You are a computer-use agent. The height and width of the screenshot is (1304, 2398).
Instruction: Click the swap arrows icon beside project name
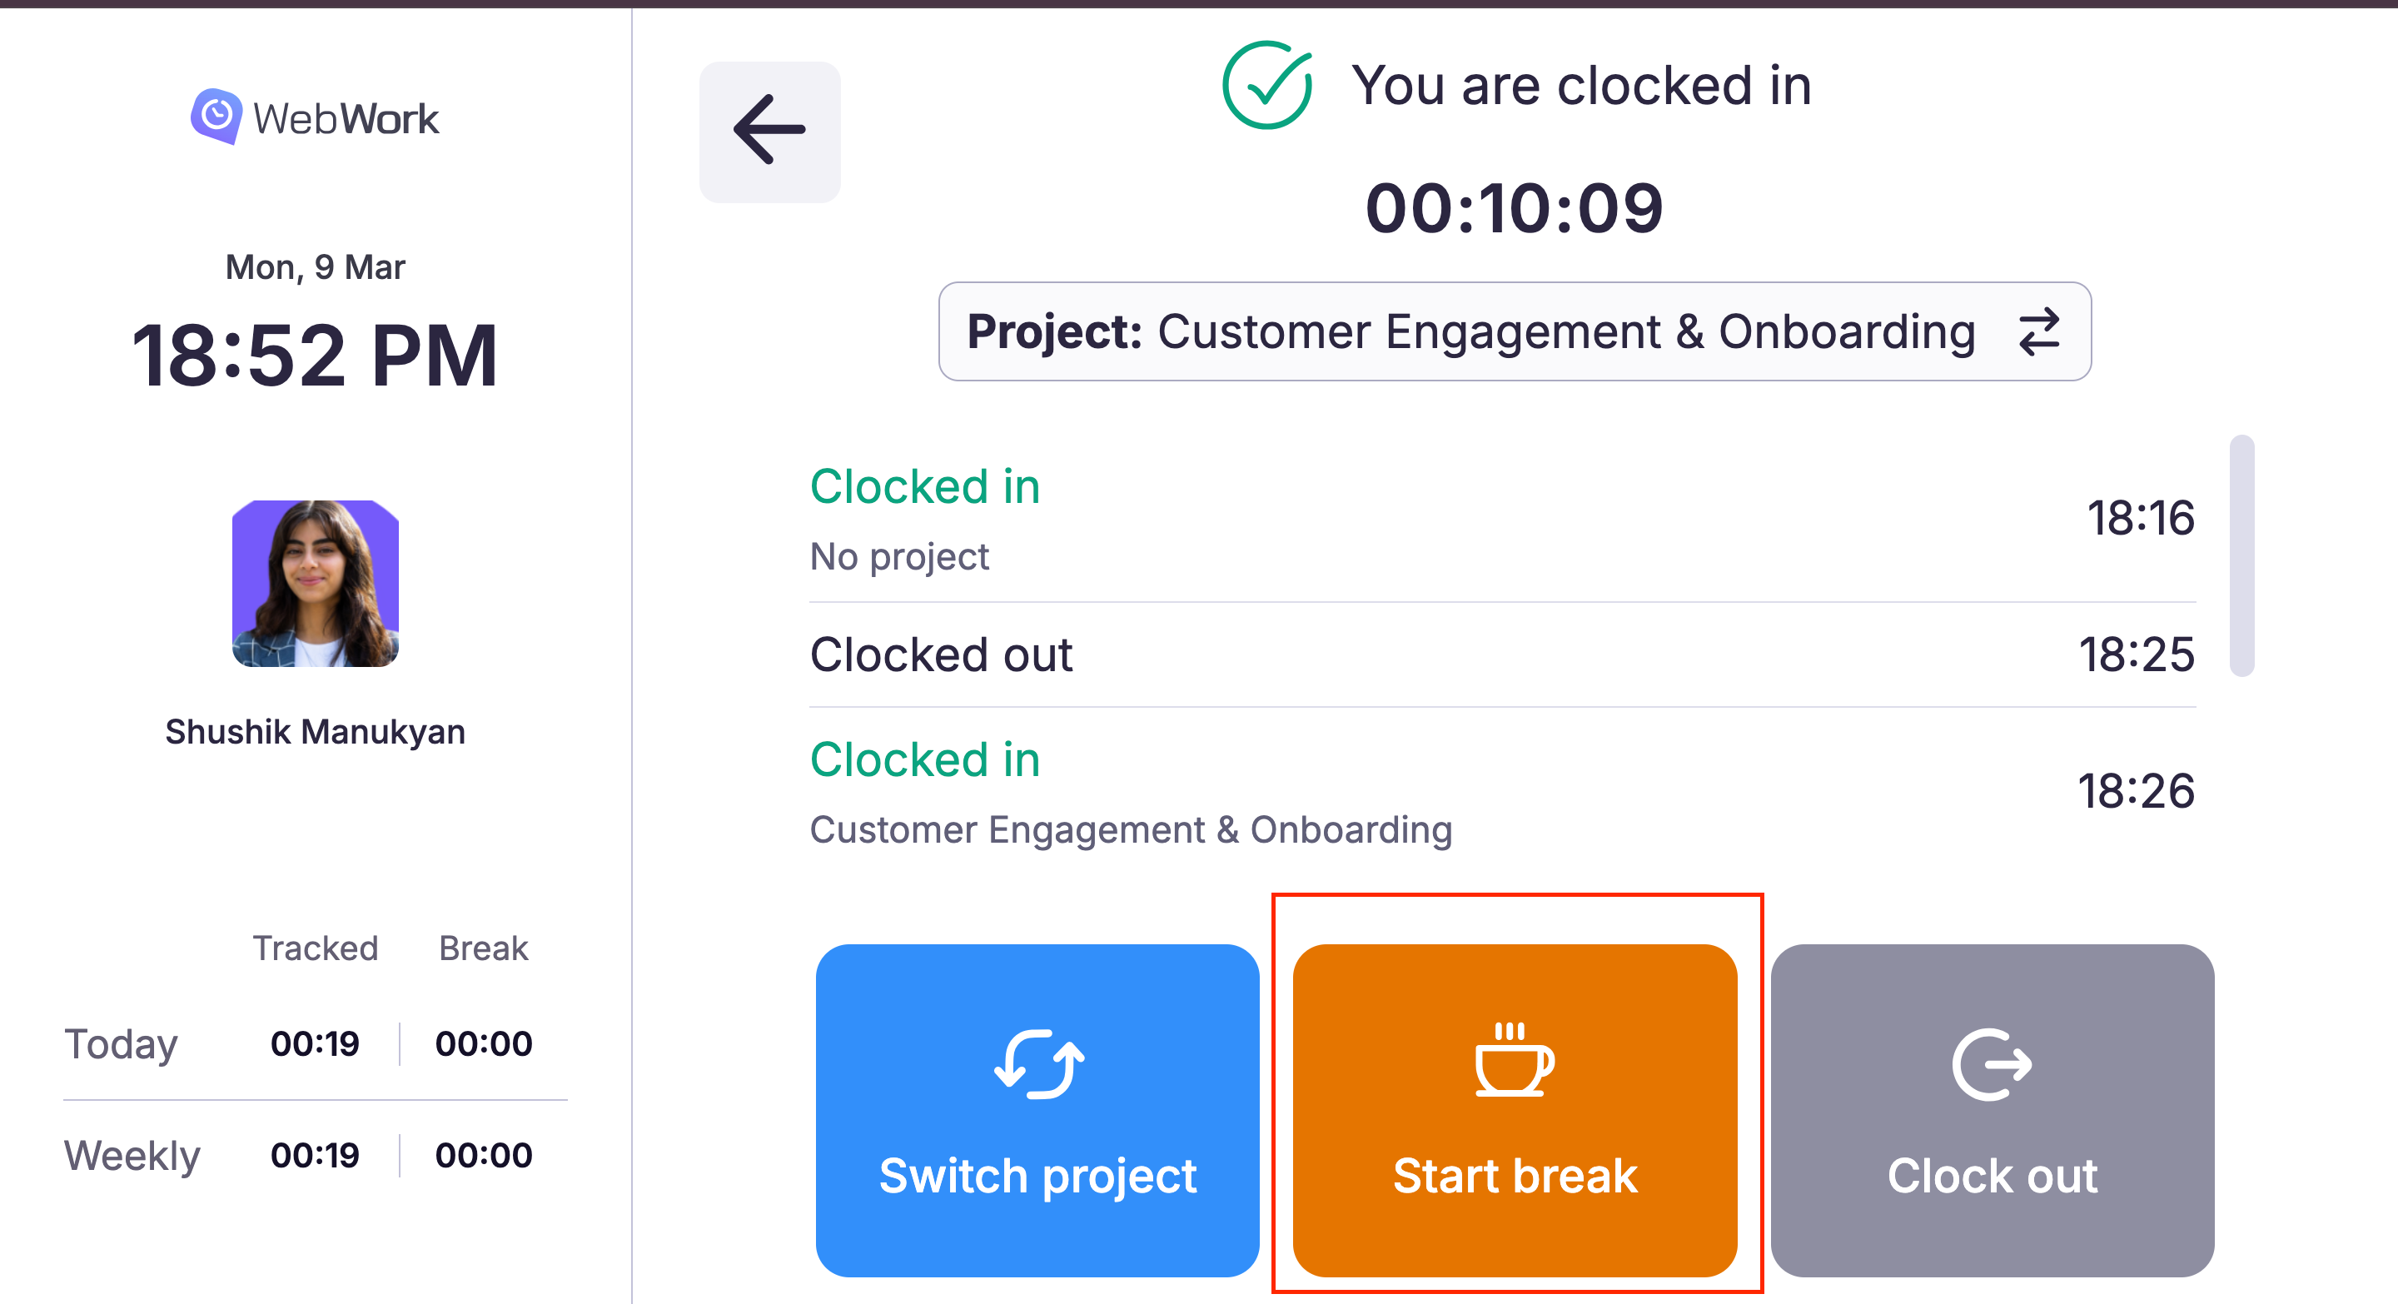(x=2037, y=332)
